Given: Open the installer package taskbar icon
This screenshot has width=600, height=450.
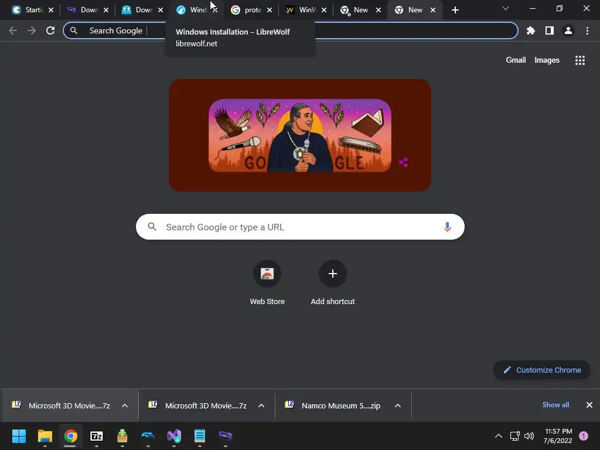Looking at the screenshot, I should click(122, 436).
